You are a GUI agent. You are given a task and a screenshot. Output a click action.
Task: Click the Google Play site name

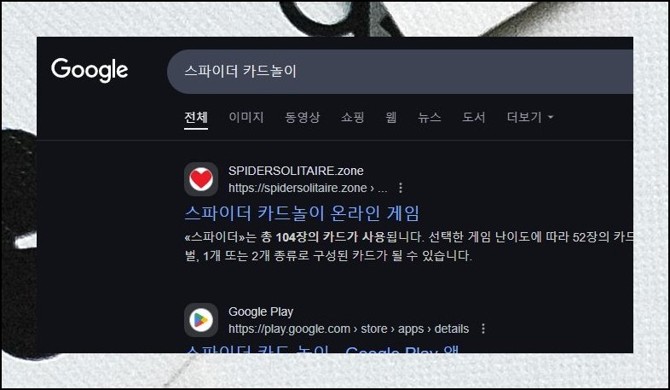coord(261,311)
